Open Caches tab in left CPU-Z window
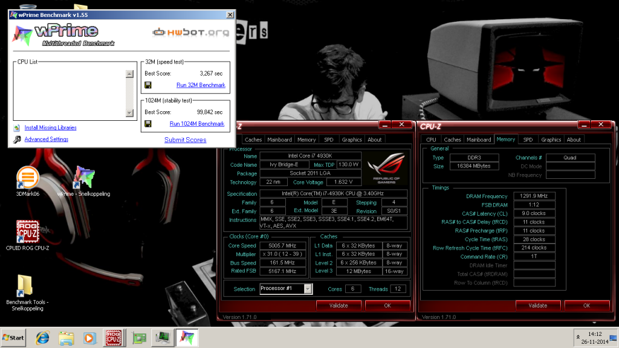Viewport: 619px width, 348px height. coord(253,140)
